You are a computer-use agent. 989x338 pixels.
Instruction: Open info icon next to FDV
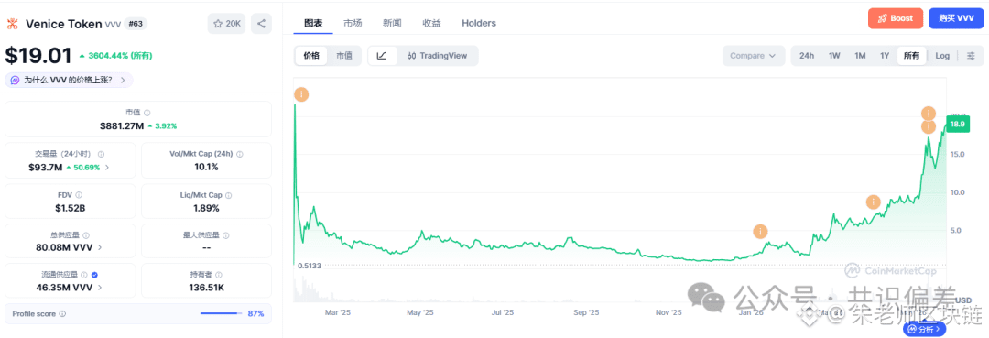click(x=79, y=195)
